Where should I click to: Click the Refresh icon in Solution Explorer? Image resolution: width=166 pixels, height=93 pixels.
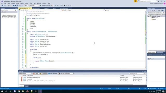point(163,10)
